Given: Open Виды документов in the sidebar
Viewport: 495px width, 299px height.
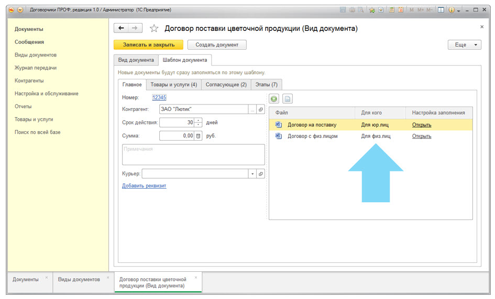Looking at the screenshot, I should pos(36,55).
